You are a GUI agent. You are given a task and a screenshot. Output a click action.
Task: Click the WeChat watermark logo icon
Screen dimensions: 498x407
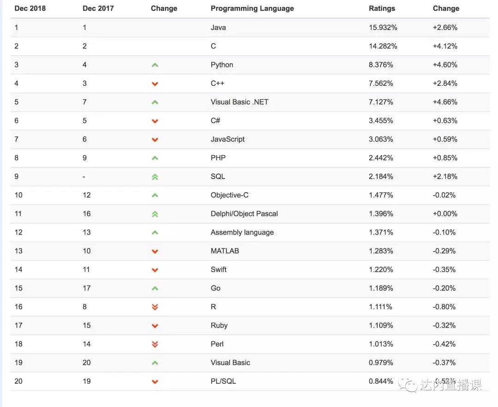pyautogui.click(x=408, y=385)
